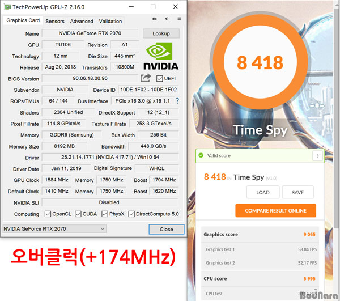Click Graphics test 2 52.17 FPS row
Image resolution: width=340 pixels, height=301 pixels.
[x=261, y=263]
